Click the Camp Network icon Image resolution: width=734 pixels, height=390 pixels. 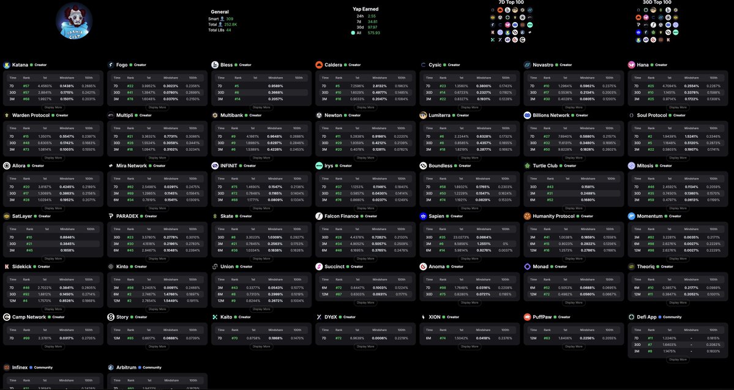[x=7, y=317]
